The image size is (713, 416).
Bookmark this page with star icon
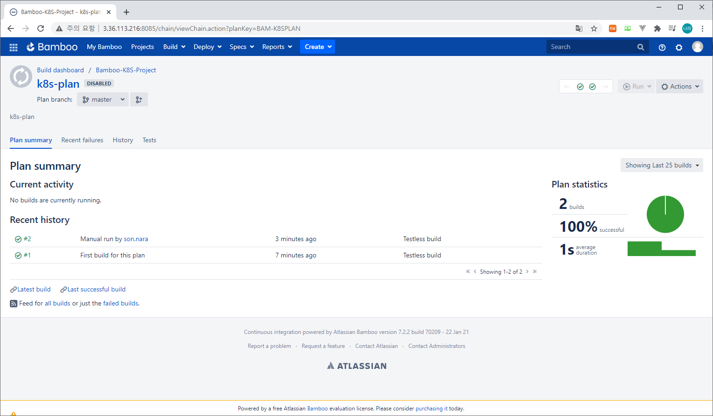pos(594,28)
